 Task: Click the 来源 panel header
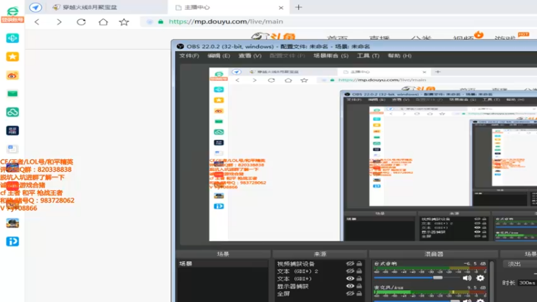[x=320, y=254]
